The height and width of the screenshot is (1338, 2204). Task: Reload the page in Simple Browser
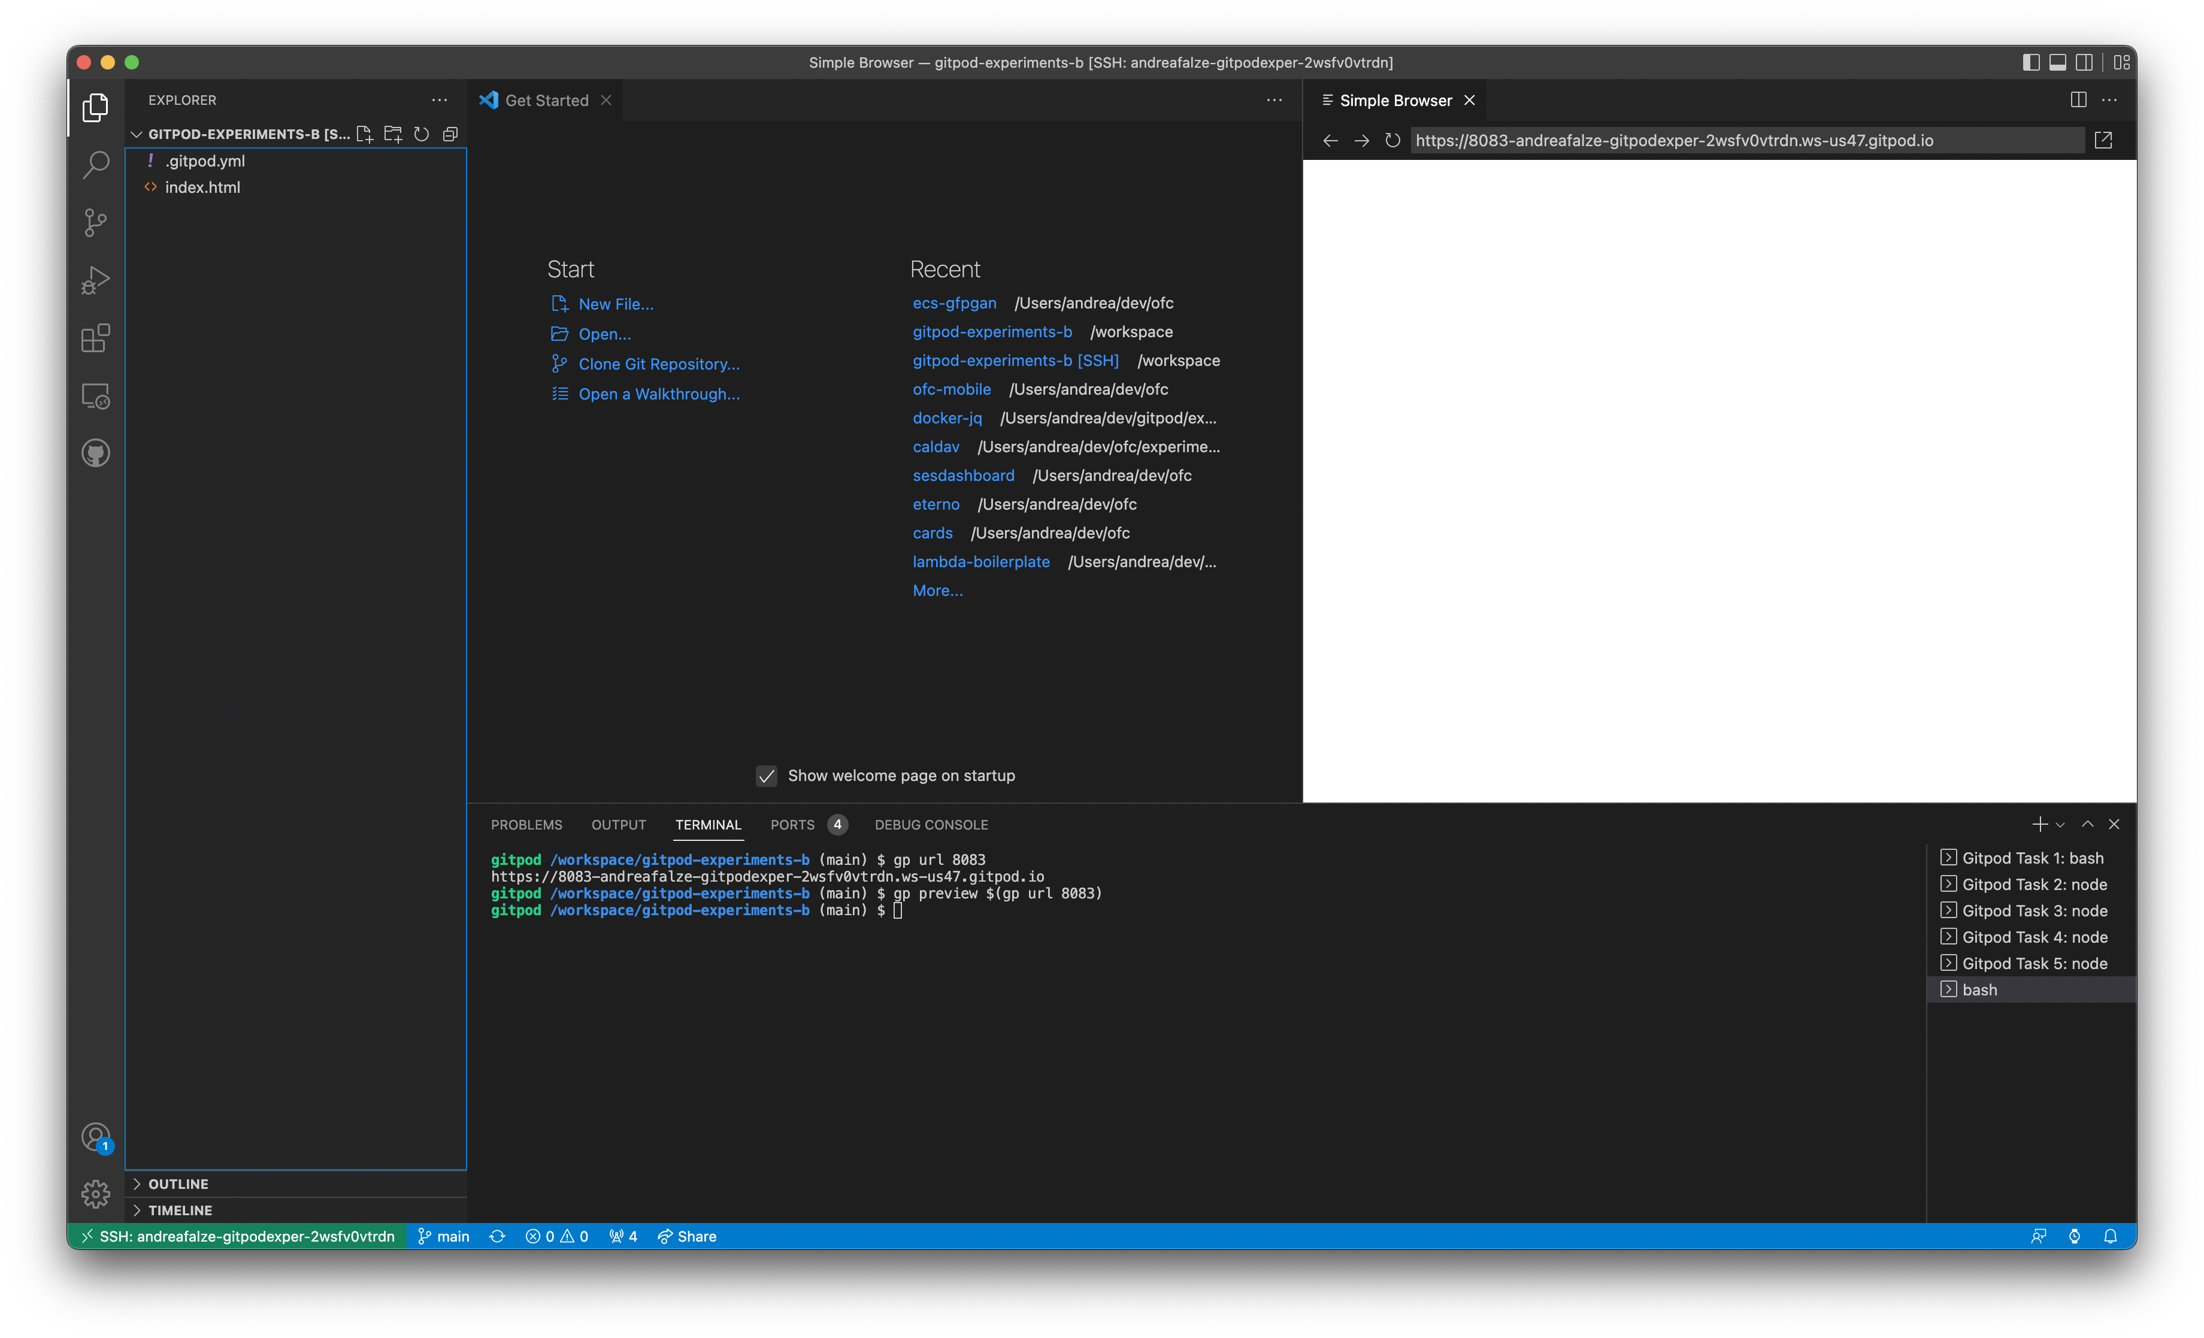coord(1392,140)
